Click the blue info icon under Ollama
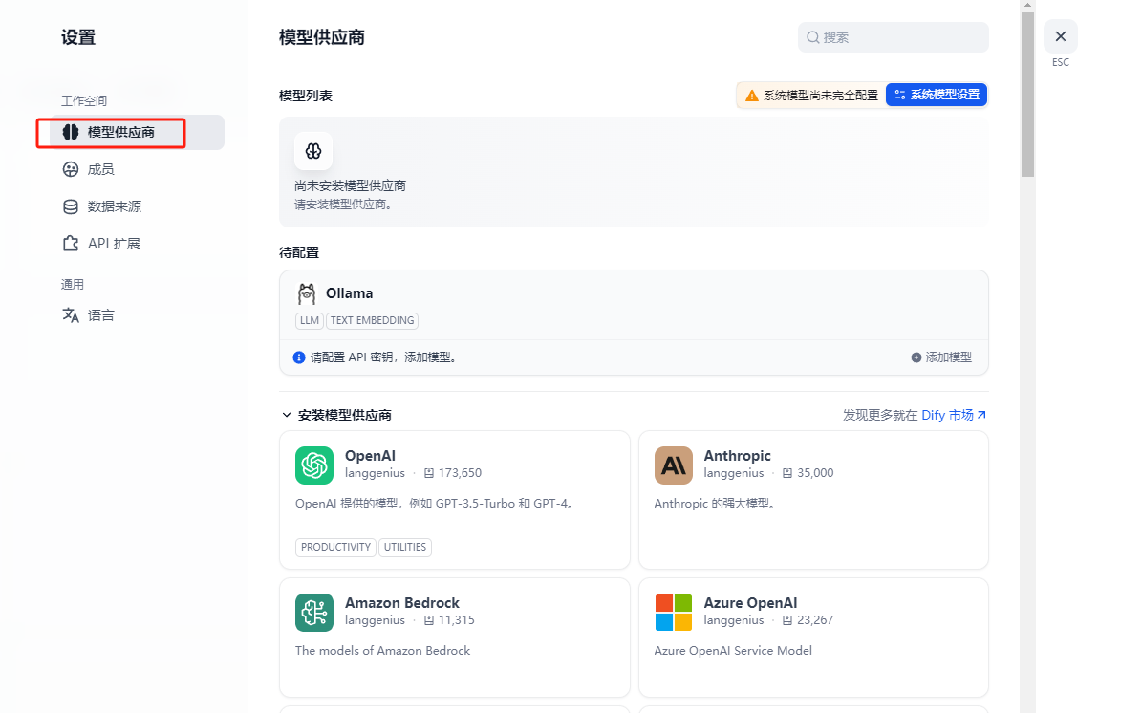 point(298,357)
